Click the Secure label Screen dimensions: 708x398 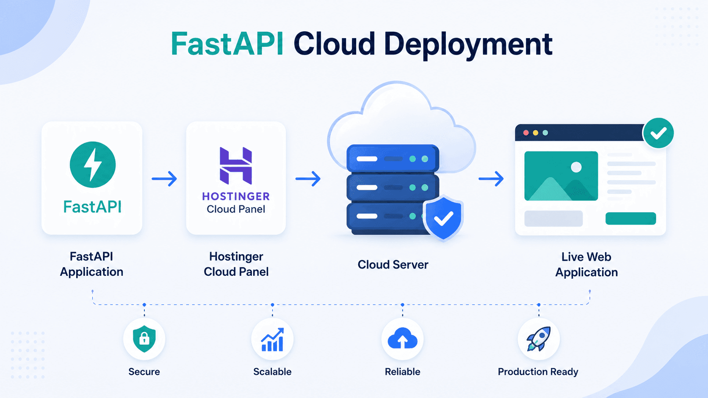(x=144, y=372)
